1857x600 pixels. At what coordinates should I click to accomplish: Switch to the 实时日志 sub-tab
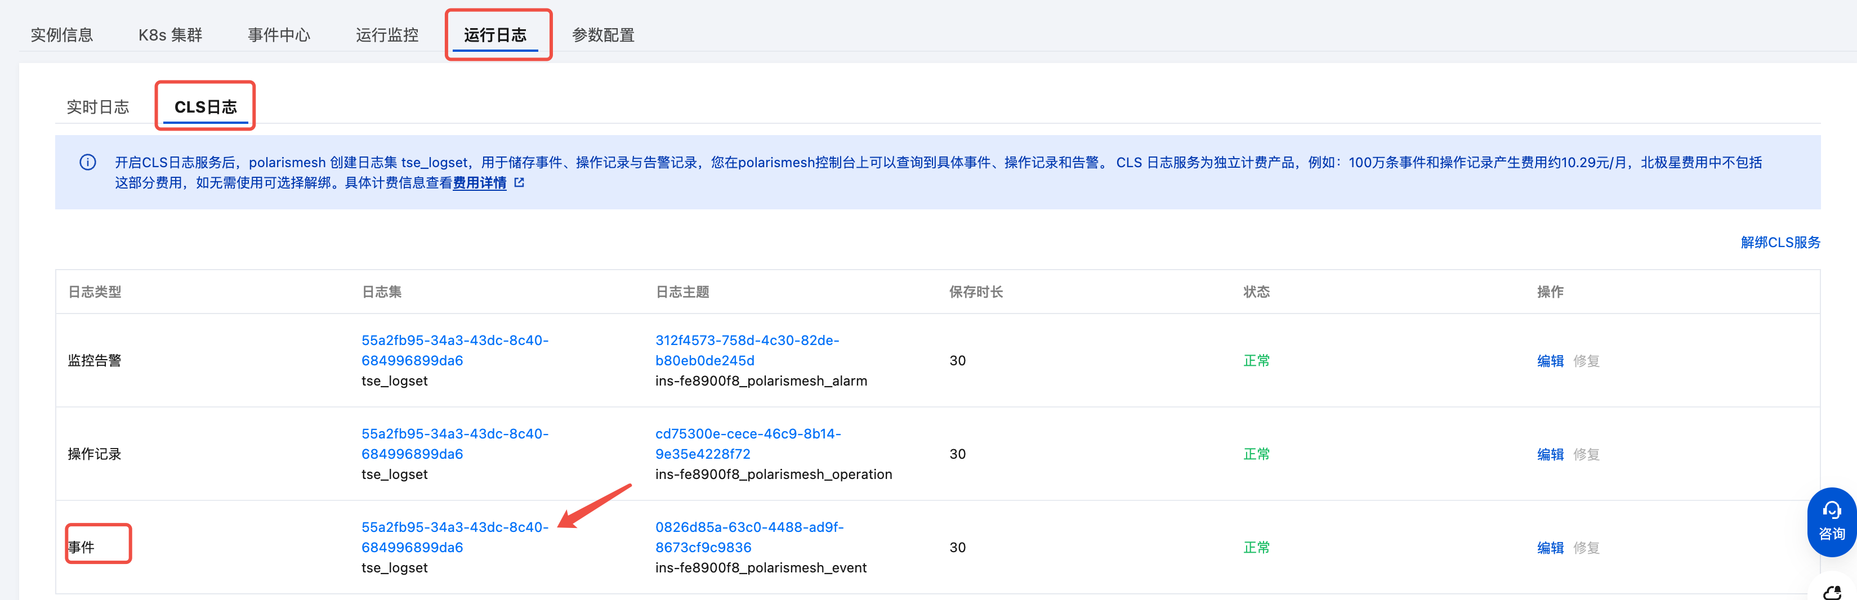click(98, 106)
